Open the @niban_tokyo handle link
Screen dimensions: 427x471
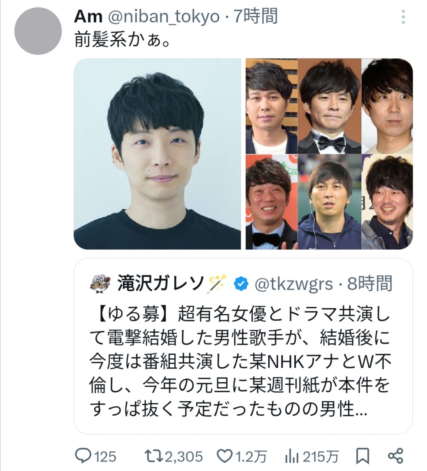coord(163,16)
